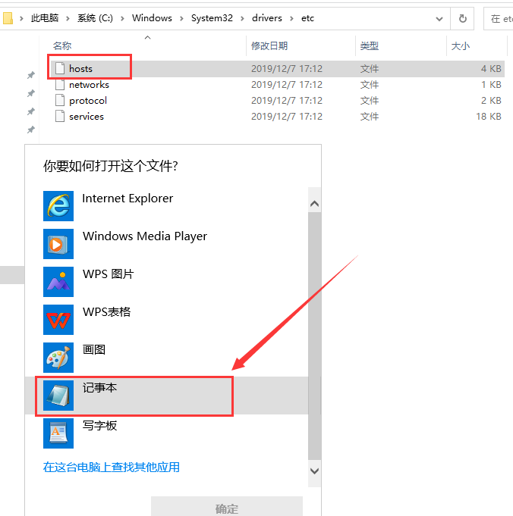The width and height of the screenshot is (513, 516).
Task: Expand the chevron before 此电脑 breadcrumb
Action: 21,18
